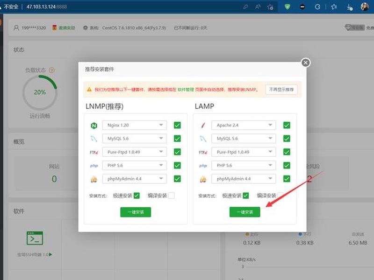Screen dimensions: 374x280
Task: Enable LNMP 编译安装 checkbox
Action: (171, 196)
